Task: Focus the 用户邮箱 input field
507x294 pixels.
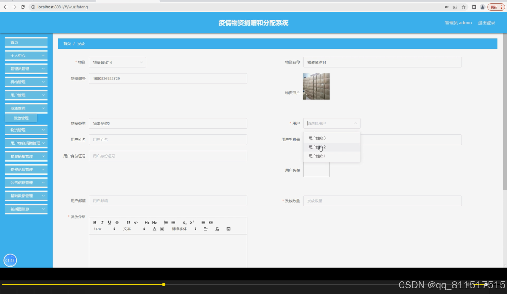Action: (168, 201)
